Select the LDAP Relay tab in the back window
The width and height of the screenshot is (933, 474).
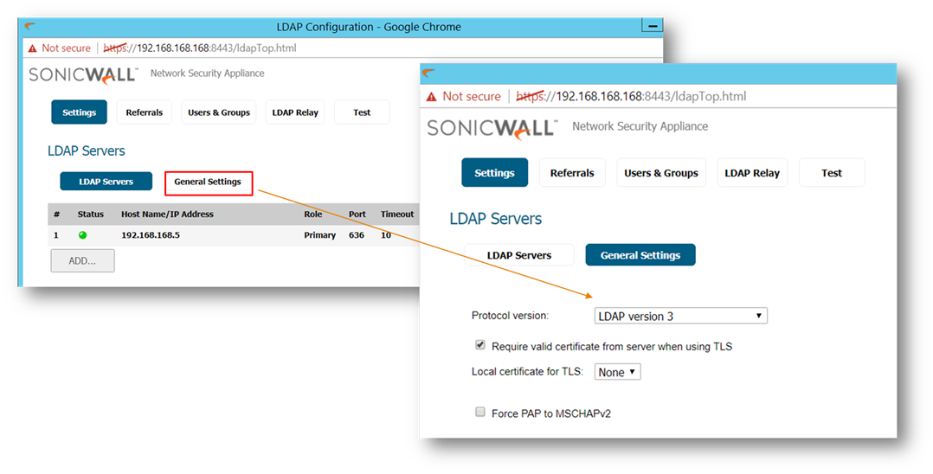[295, 112]
